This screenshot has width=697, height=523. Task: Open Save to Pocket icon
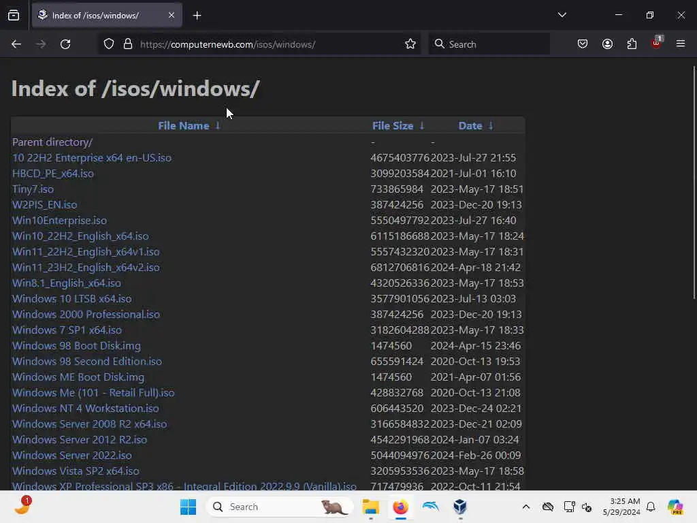tap(583, 44)
